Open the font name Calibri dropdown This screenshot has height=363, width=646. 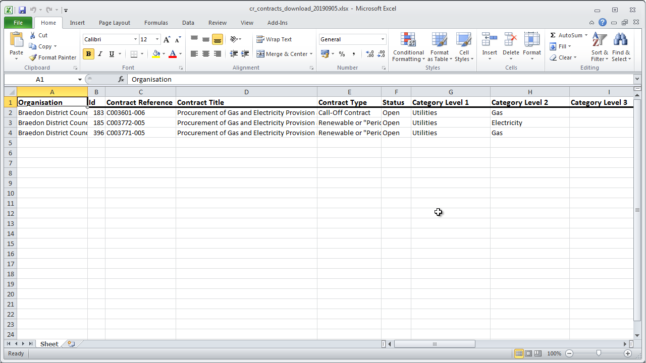coord(135,39)
